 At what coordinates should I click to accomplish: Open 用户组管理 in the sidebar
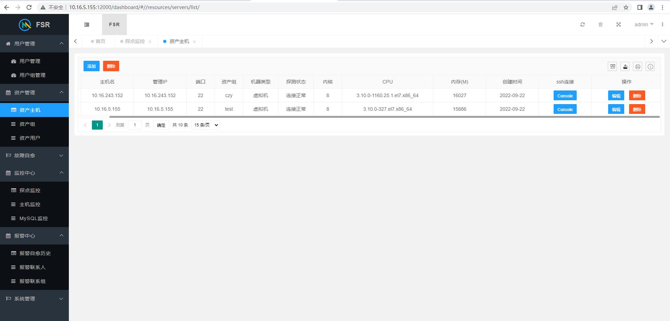34,75
